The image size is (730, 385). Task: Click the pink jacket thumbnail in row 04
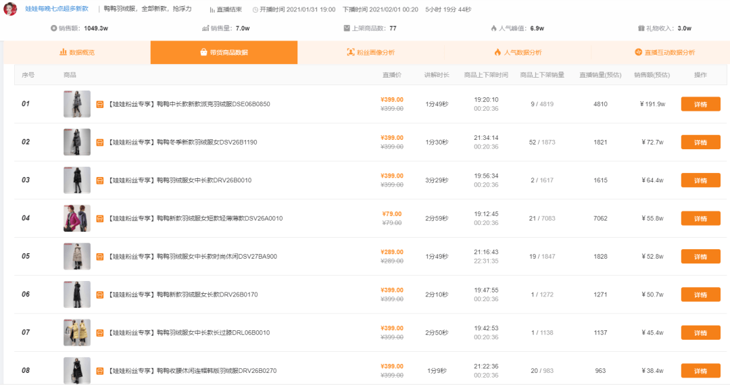point(76,218)
